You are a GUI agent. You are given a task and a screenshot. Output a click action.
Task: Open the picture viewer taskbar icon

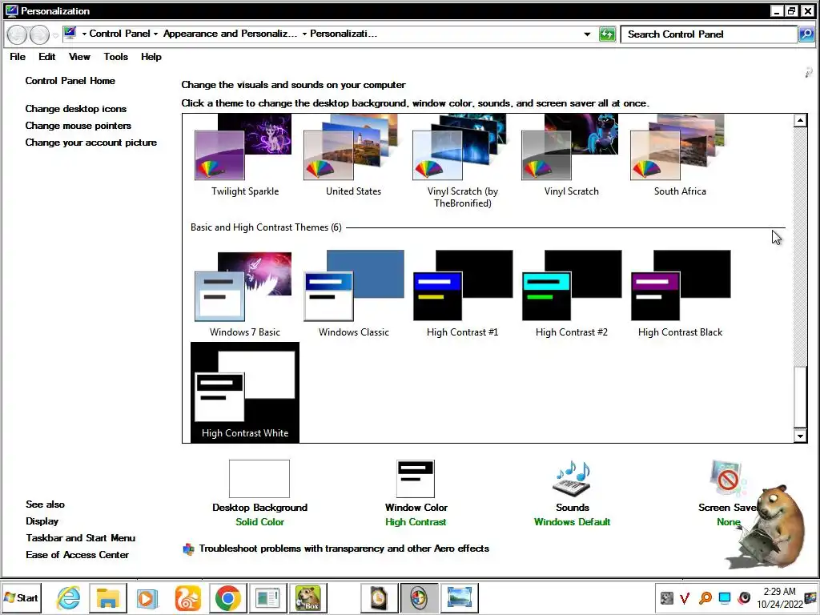click(459, 597)
